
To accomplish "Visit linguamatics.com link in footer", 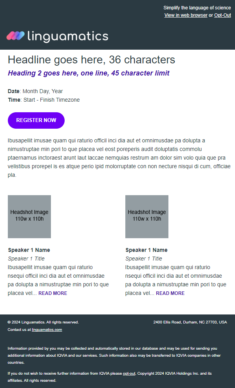I will 47,330.
